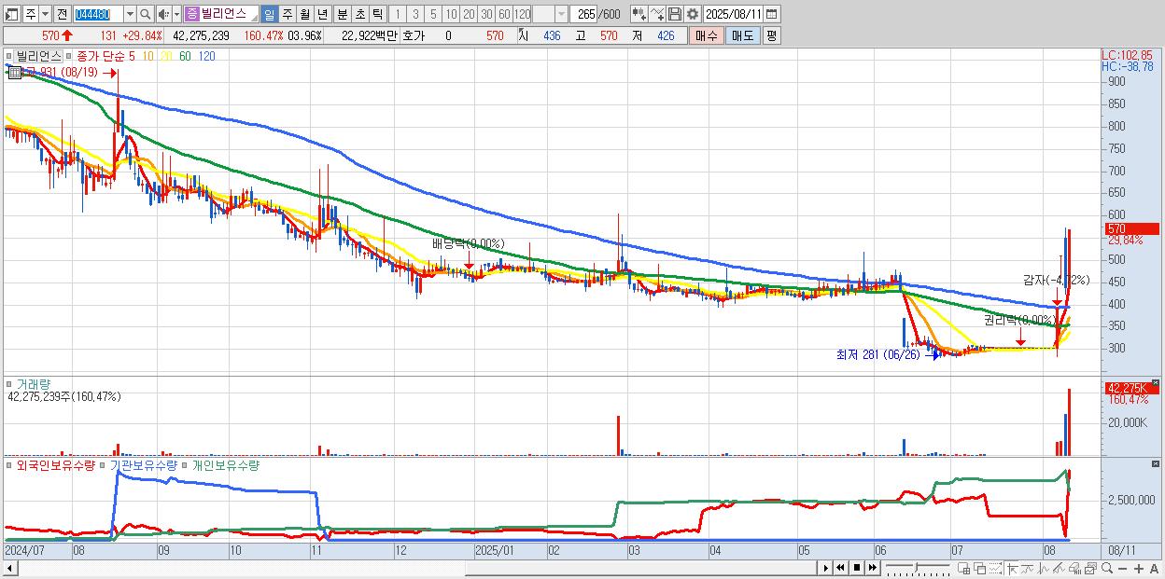1165x579 pixels.
Task: Click the add chart window icon at bottom
Action: point(963,568)
